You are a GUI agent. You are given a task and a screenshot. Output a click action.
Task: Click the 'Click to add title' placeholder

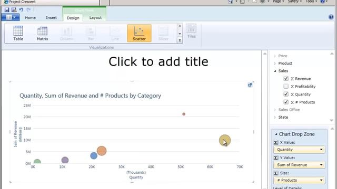(158, 62)
